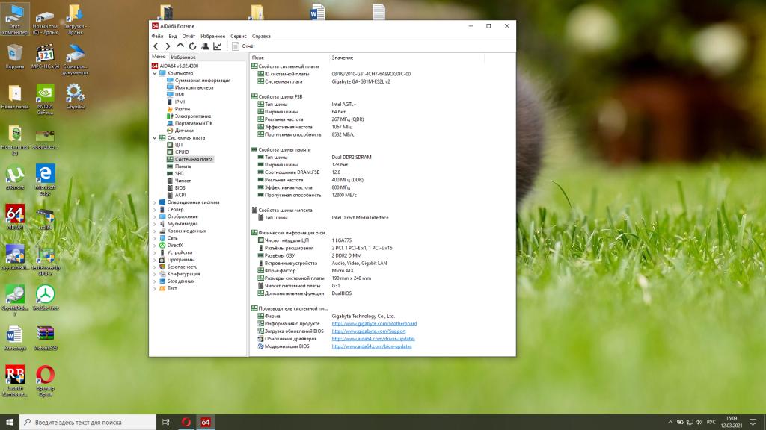
Task: Click the Поле column header
Action: 289,57
